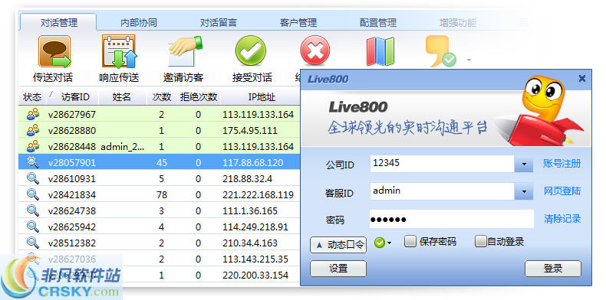This screenshot has width=606, height=300.
Task: Open the 网页登陆 link
Action: 562,191
